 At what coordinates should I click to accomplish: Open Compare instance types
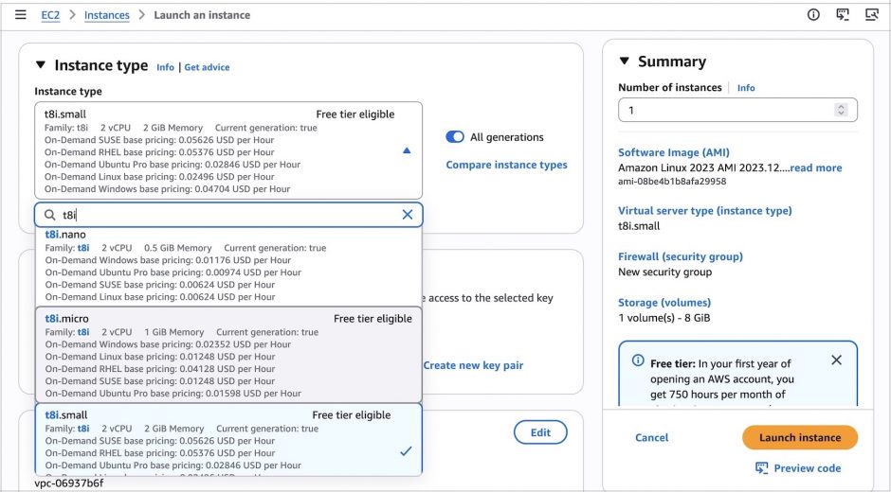click(506, 165)
